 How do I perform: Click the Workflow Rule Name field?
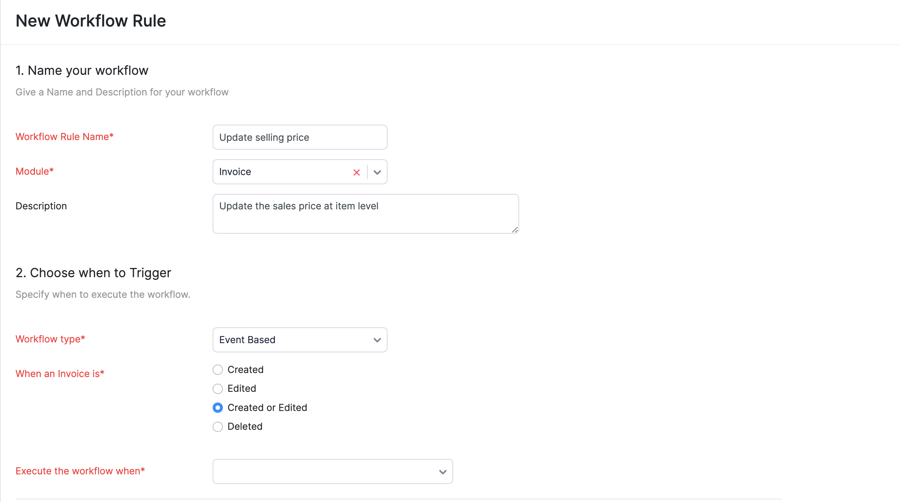(300, 137)
